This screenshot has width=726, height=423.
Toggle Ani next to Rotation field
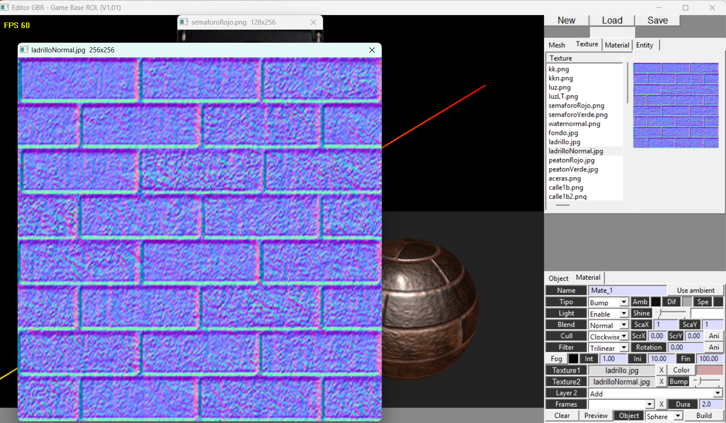714,347
